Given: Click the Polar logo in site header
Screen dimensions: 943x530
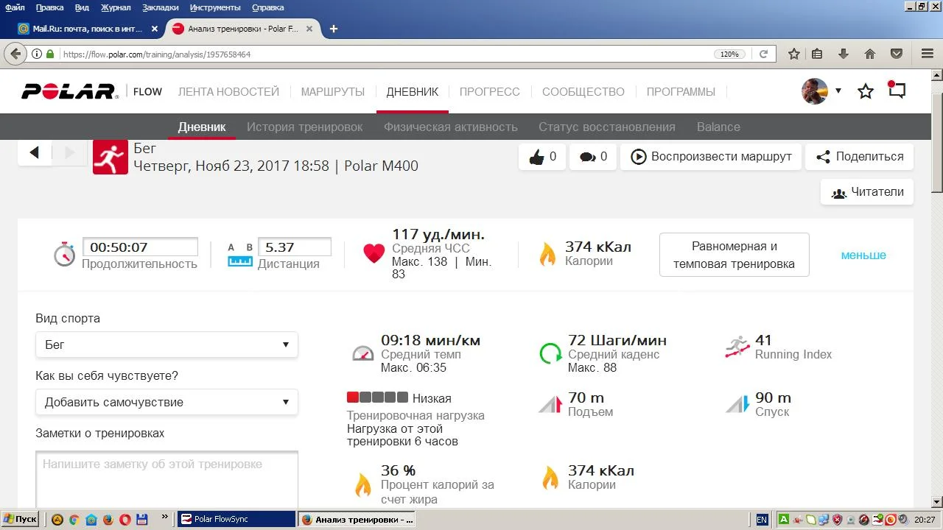Looking at the screenshot, I should click(x=69, y=91).
